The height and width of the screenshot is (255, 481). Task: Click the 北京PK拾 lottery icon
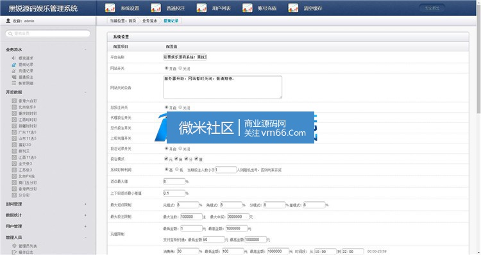pos(14,176)
